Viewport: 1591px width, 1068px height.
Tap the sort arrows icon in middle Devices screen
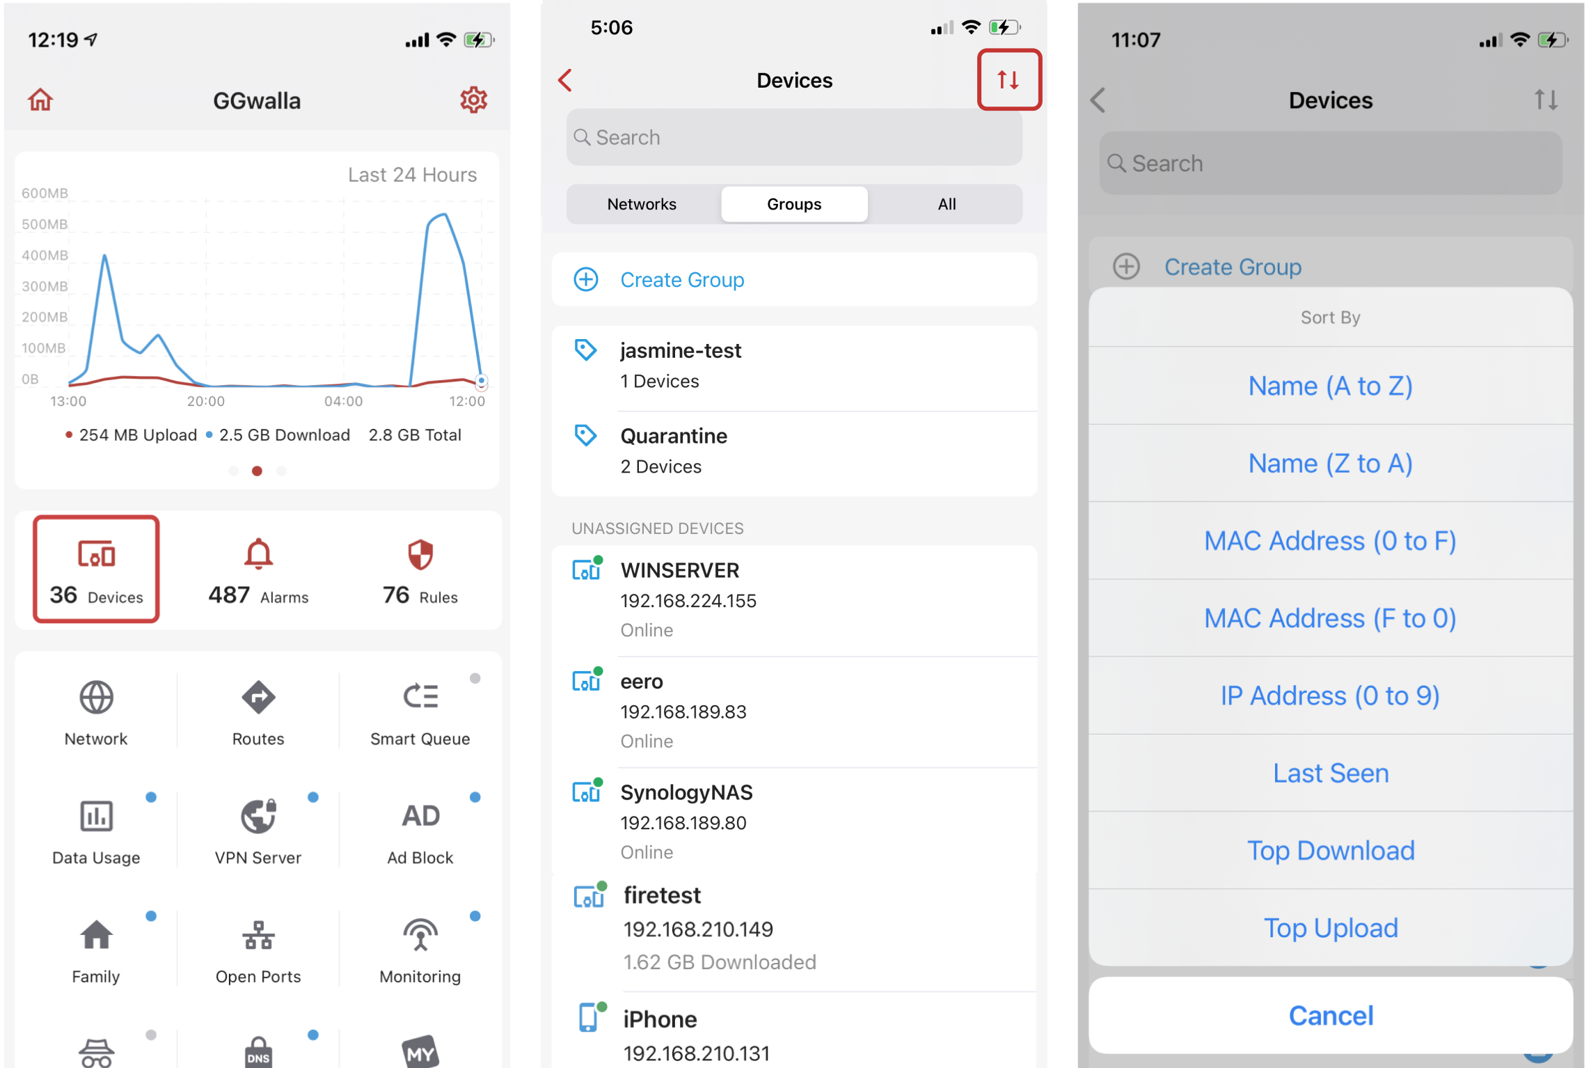(1008, 79)
